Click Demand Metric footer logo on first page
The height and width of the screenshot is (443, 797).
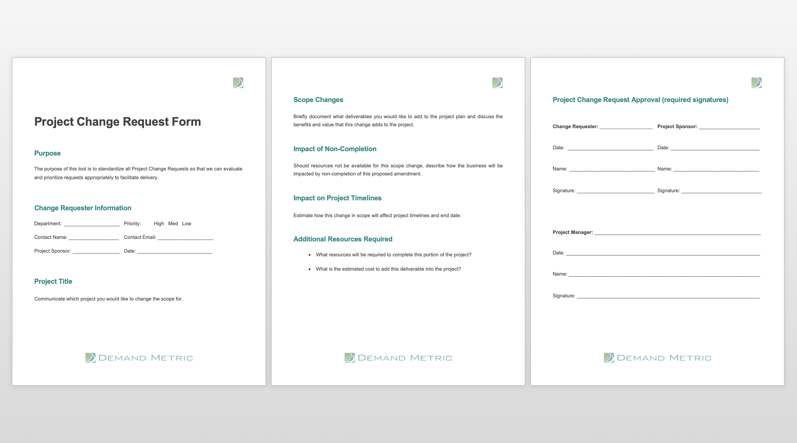point(139,358)
